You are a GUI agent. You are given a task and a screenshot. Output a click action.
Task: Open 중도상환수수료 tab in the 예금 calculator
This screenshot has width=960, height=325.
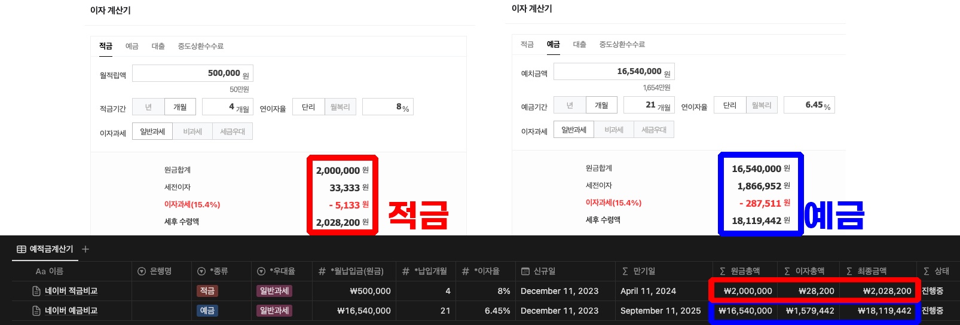(622, 44)
